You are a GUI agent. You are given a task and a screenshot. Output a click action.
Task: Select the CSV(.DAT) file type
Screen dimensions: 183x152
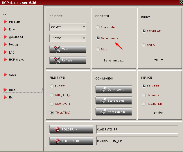point(52,104)
